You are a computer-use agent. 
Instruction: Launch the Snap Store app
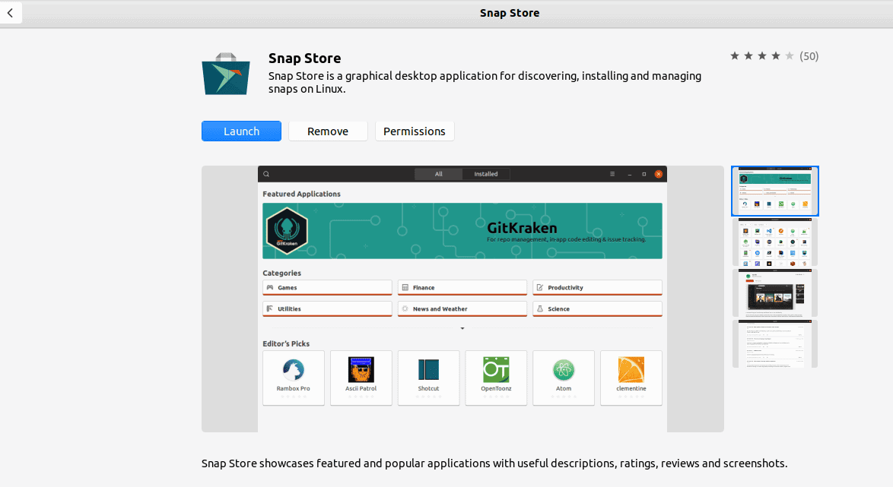[241, 131]
